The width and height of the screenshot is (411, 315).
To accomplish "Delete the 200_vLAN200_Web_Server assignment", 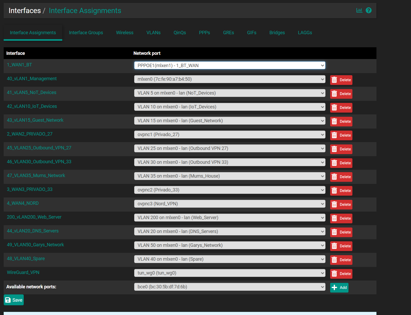I will point(341,218).
